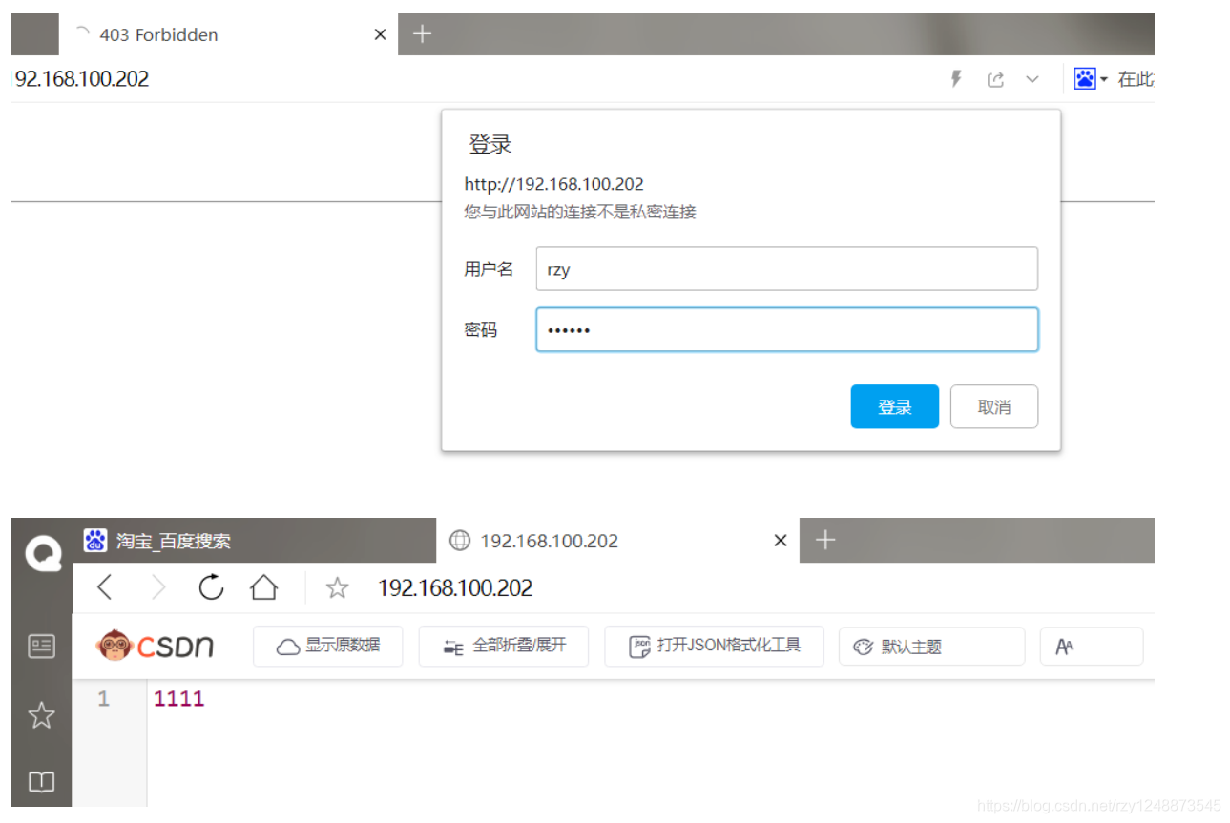Select the 192.168.100.202 tab in the lower browser
This screenshot has height=823, width=1230.
[617, 541]
